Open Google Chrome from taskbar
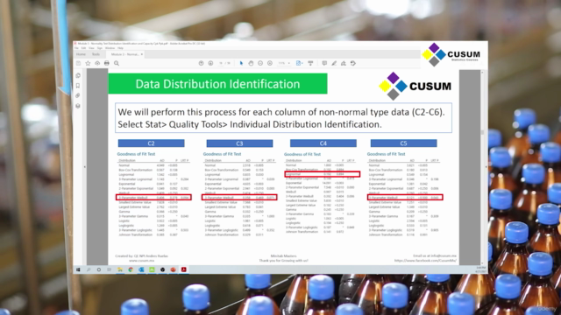This screenshot has width=561, height=315. (x=131, y=269)
